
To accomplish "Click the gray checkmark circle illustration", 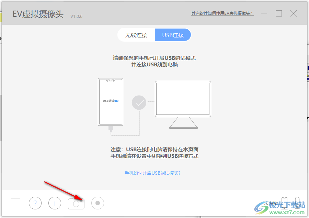I will (x=139, y=102).
